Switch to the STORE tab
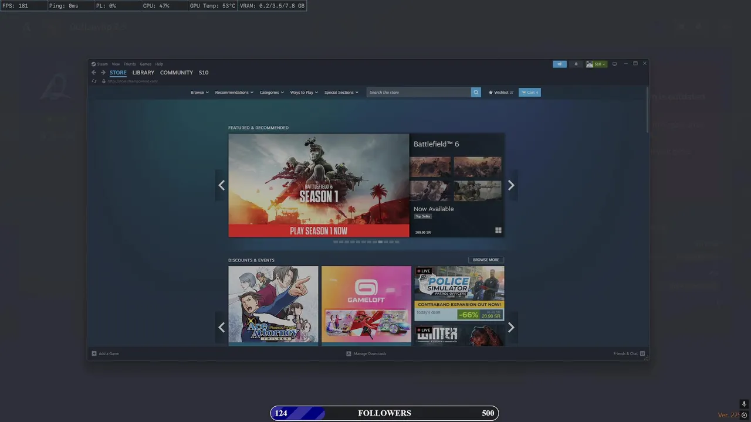 (118, 73)
